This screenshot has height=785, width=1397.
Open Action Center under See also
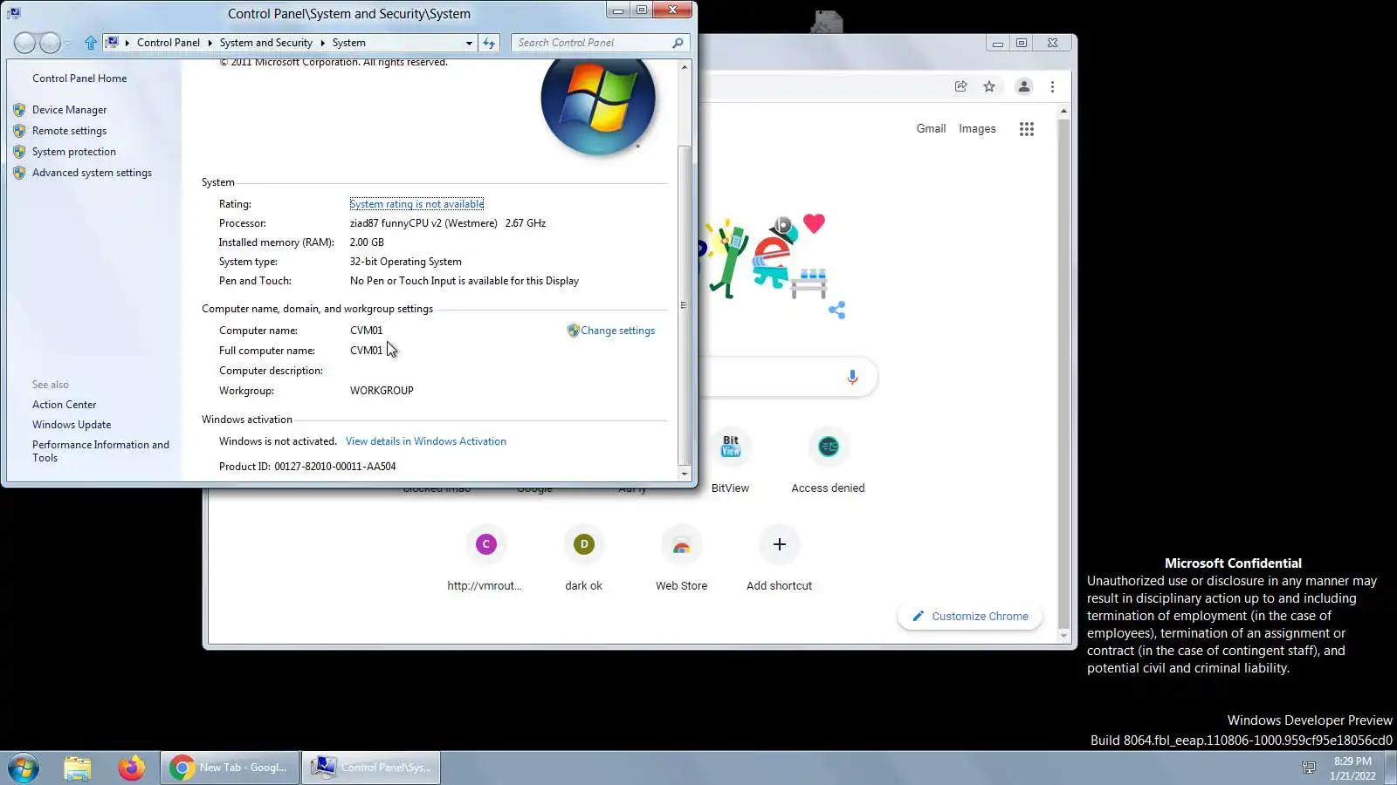[x=65, y=405]
